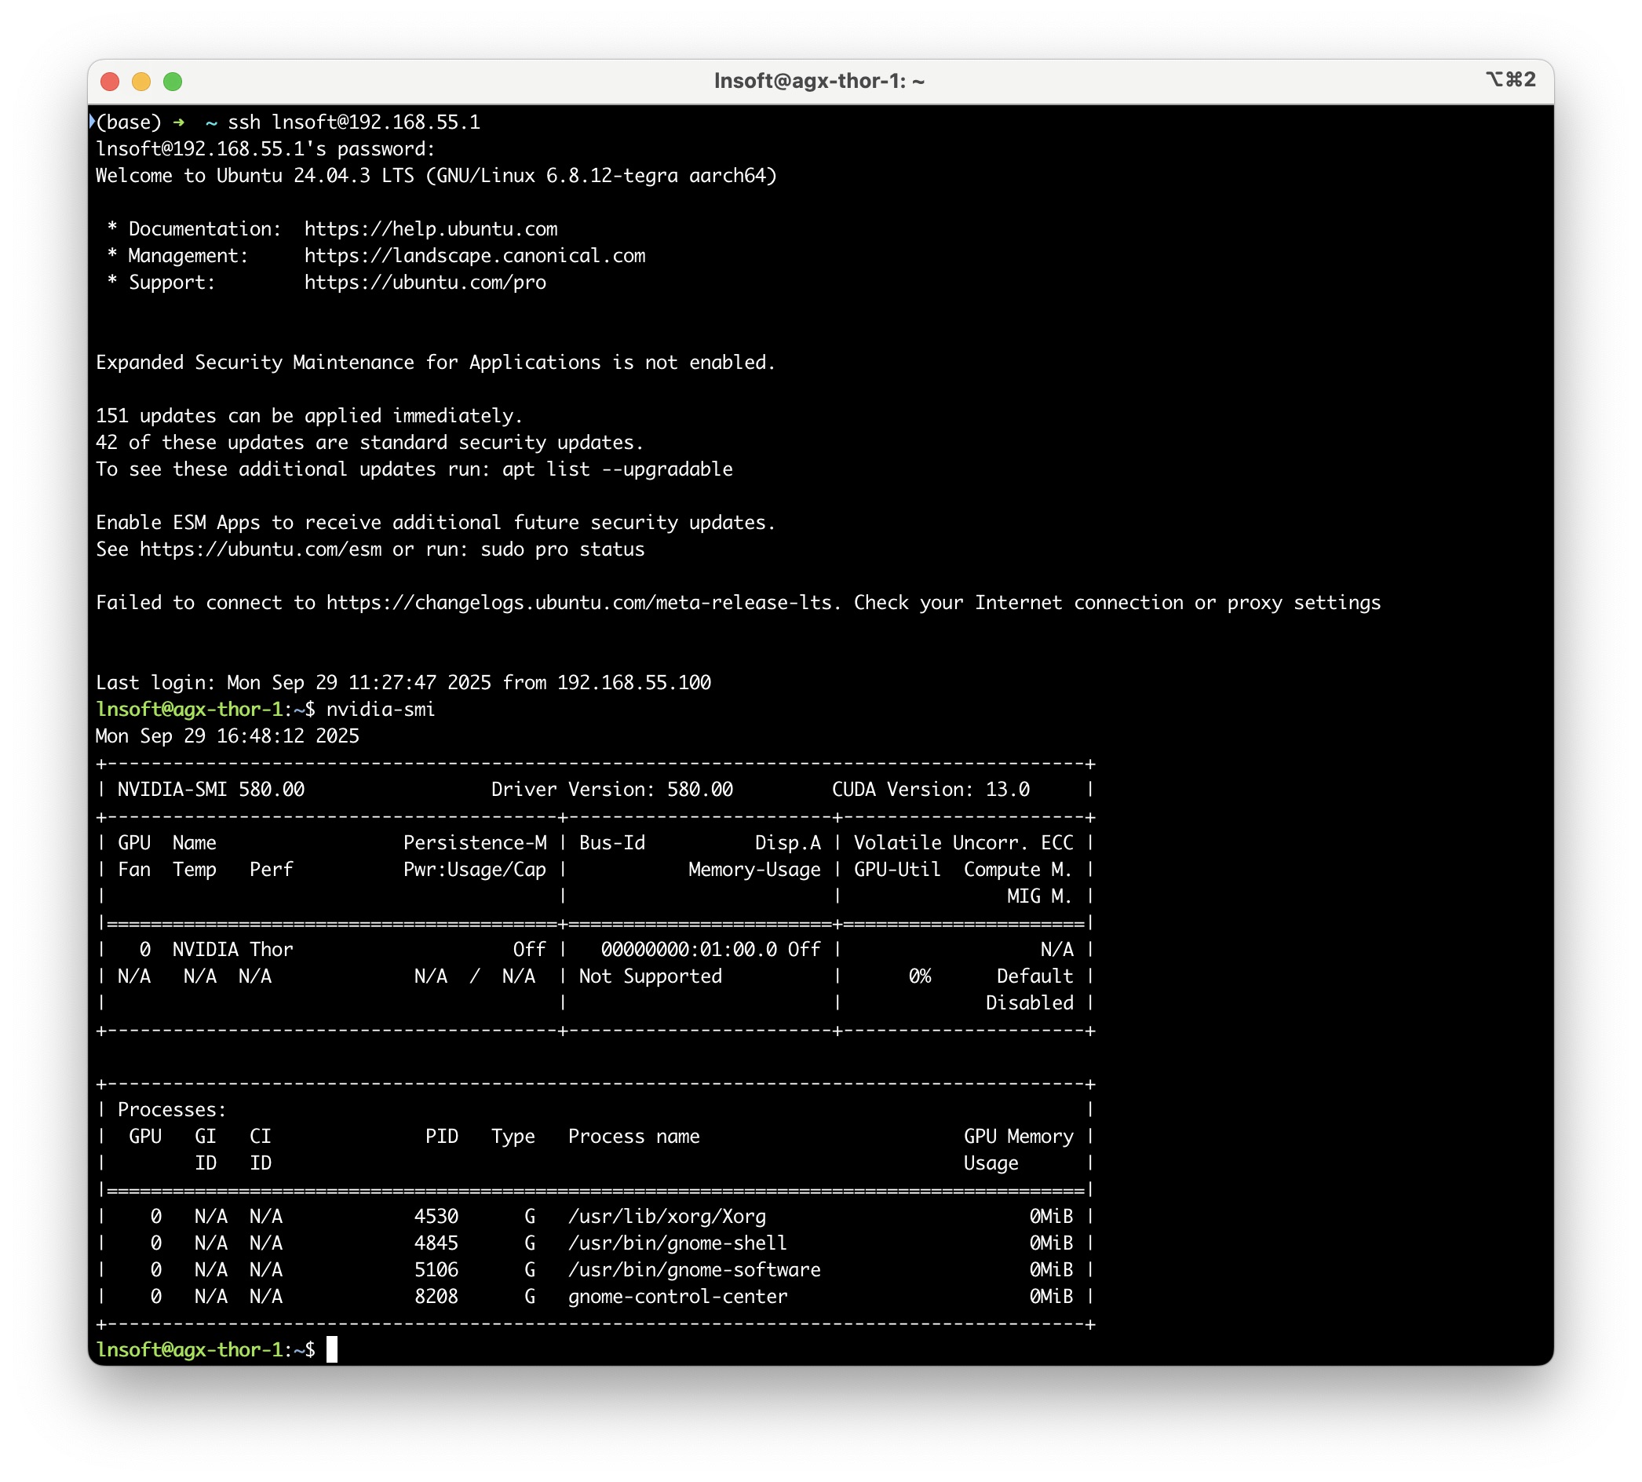The width and height of the screenshot is (1642, 1482).
Task: Open the https://landscape.canonical.com management link
Action: pos(475,256)
